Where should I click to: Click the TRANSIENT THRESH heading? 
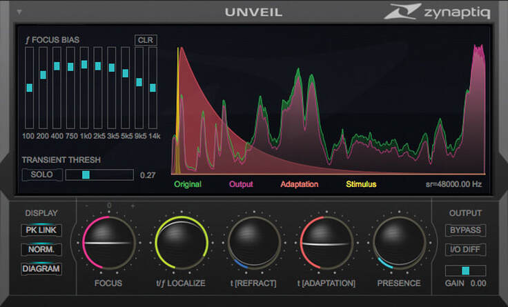coord(61,160)
